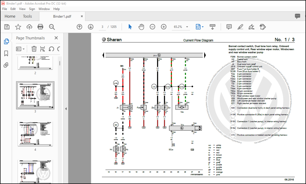Screen dimensions: 306x184
Task: Open the Bookmarks sidebar panel
Action: coord(6,53)
